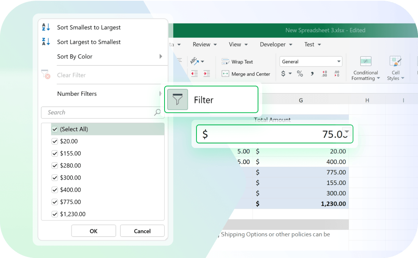Open the Review ribbon tab
418x258 pixels.
click(x=204, y=44)
